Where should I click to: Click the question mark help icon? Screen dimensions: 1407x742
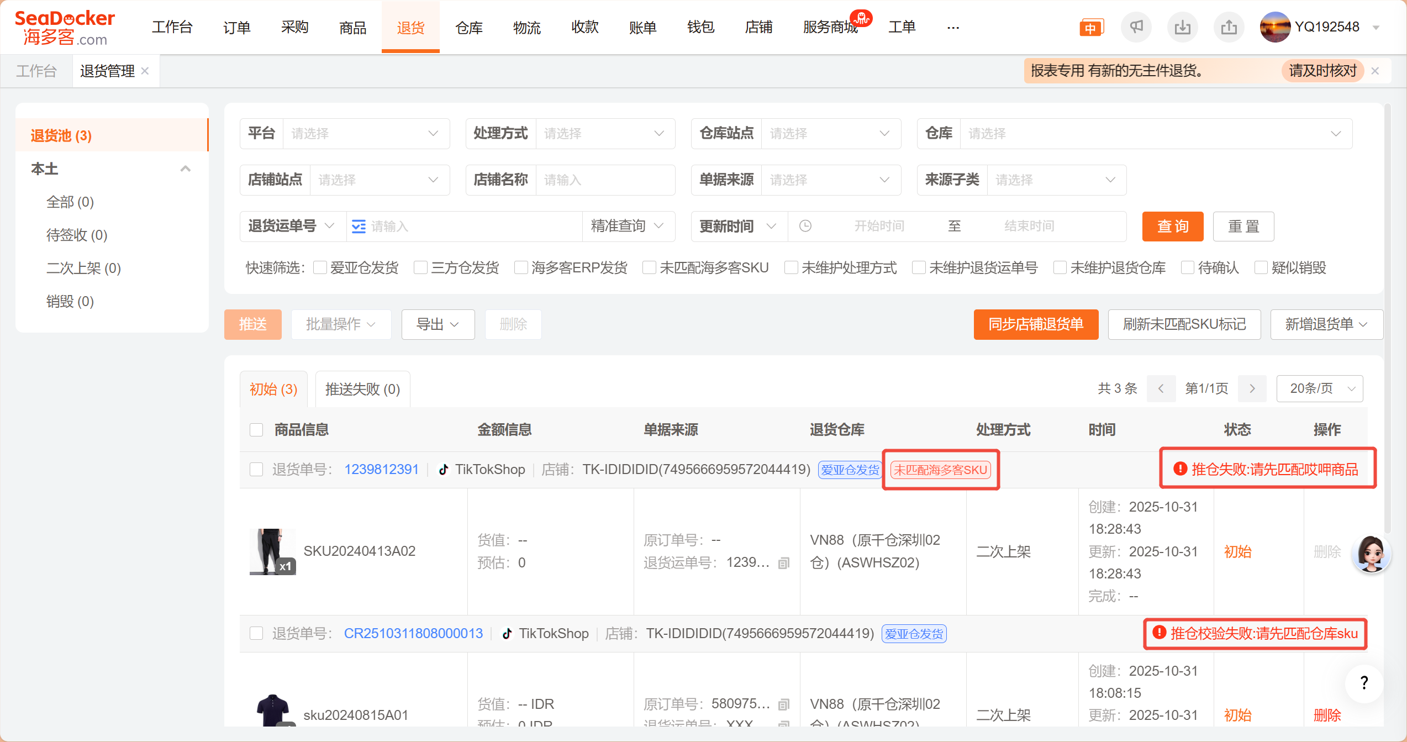click(1364, 683)
